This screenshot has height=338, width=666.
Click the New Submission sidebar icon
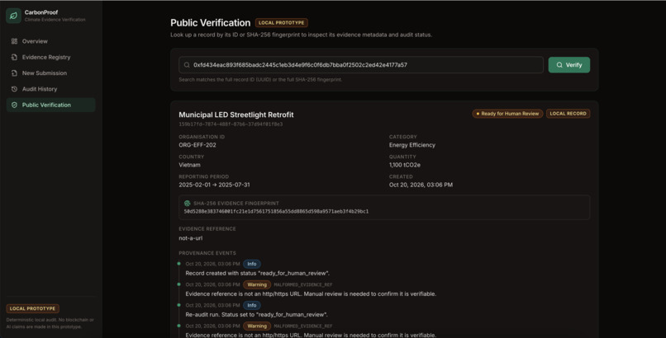(x=14, y=73)
